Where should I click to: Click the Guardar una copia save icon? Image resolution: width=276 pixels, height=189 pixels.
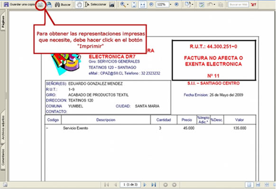[x=6, y=4]
